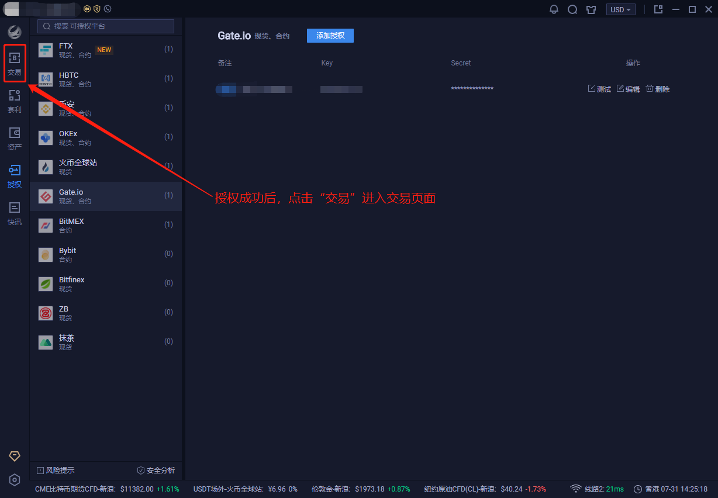Viewport: 718px width, 498px height.
Task: Expand the USD currency dropdown
Action: [620, 9]
